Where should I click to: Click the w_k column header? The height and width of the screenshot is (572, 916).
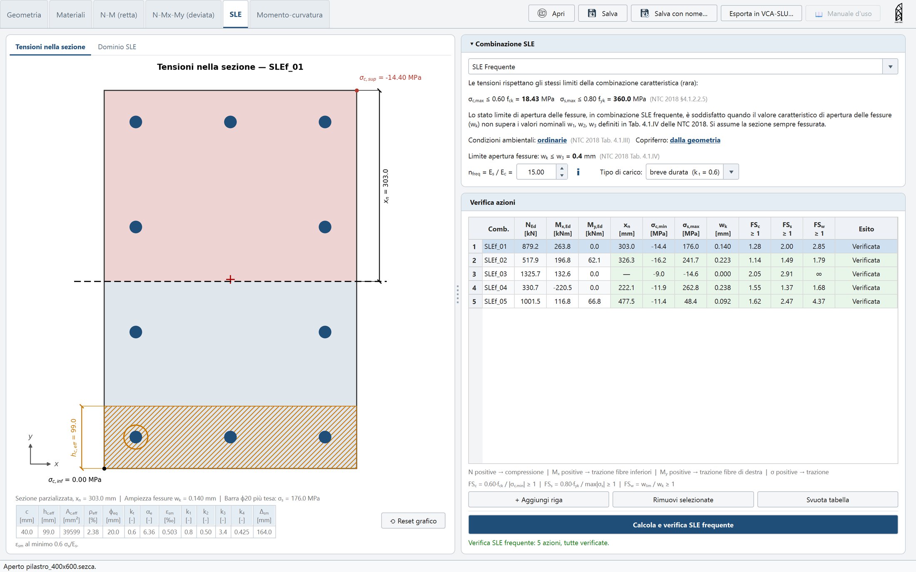coord(723,229)
